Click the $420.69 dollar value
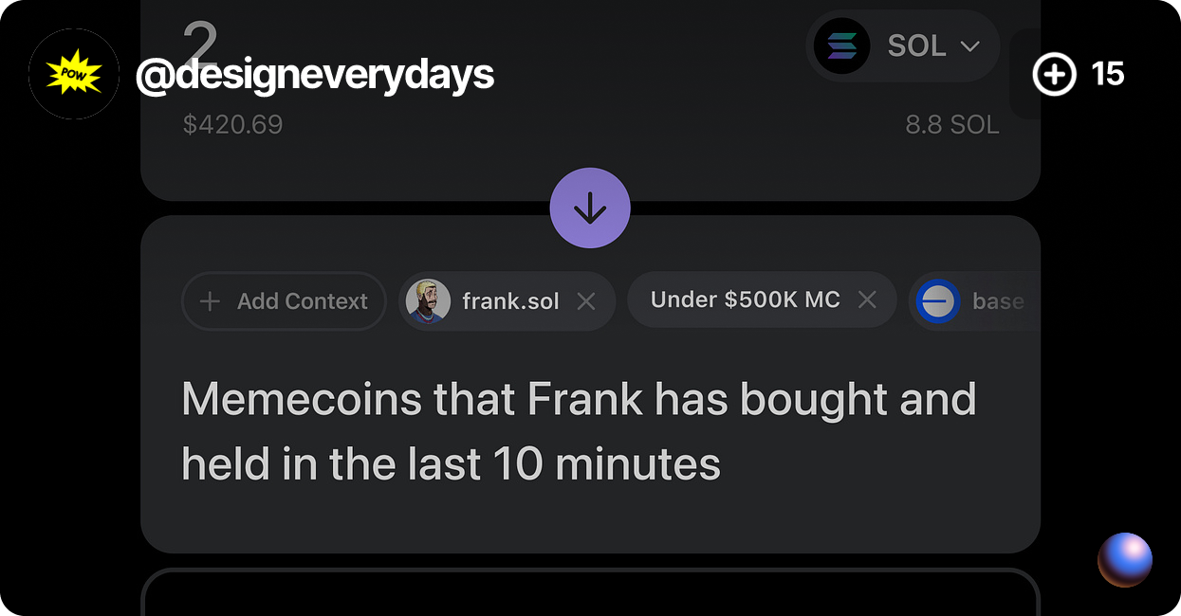 (232, 124)
